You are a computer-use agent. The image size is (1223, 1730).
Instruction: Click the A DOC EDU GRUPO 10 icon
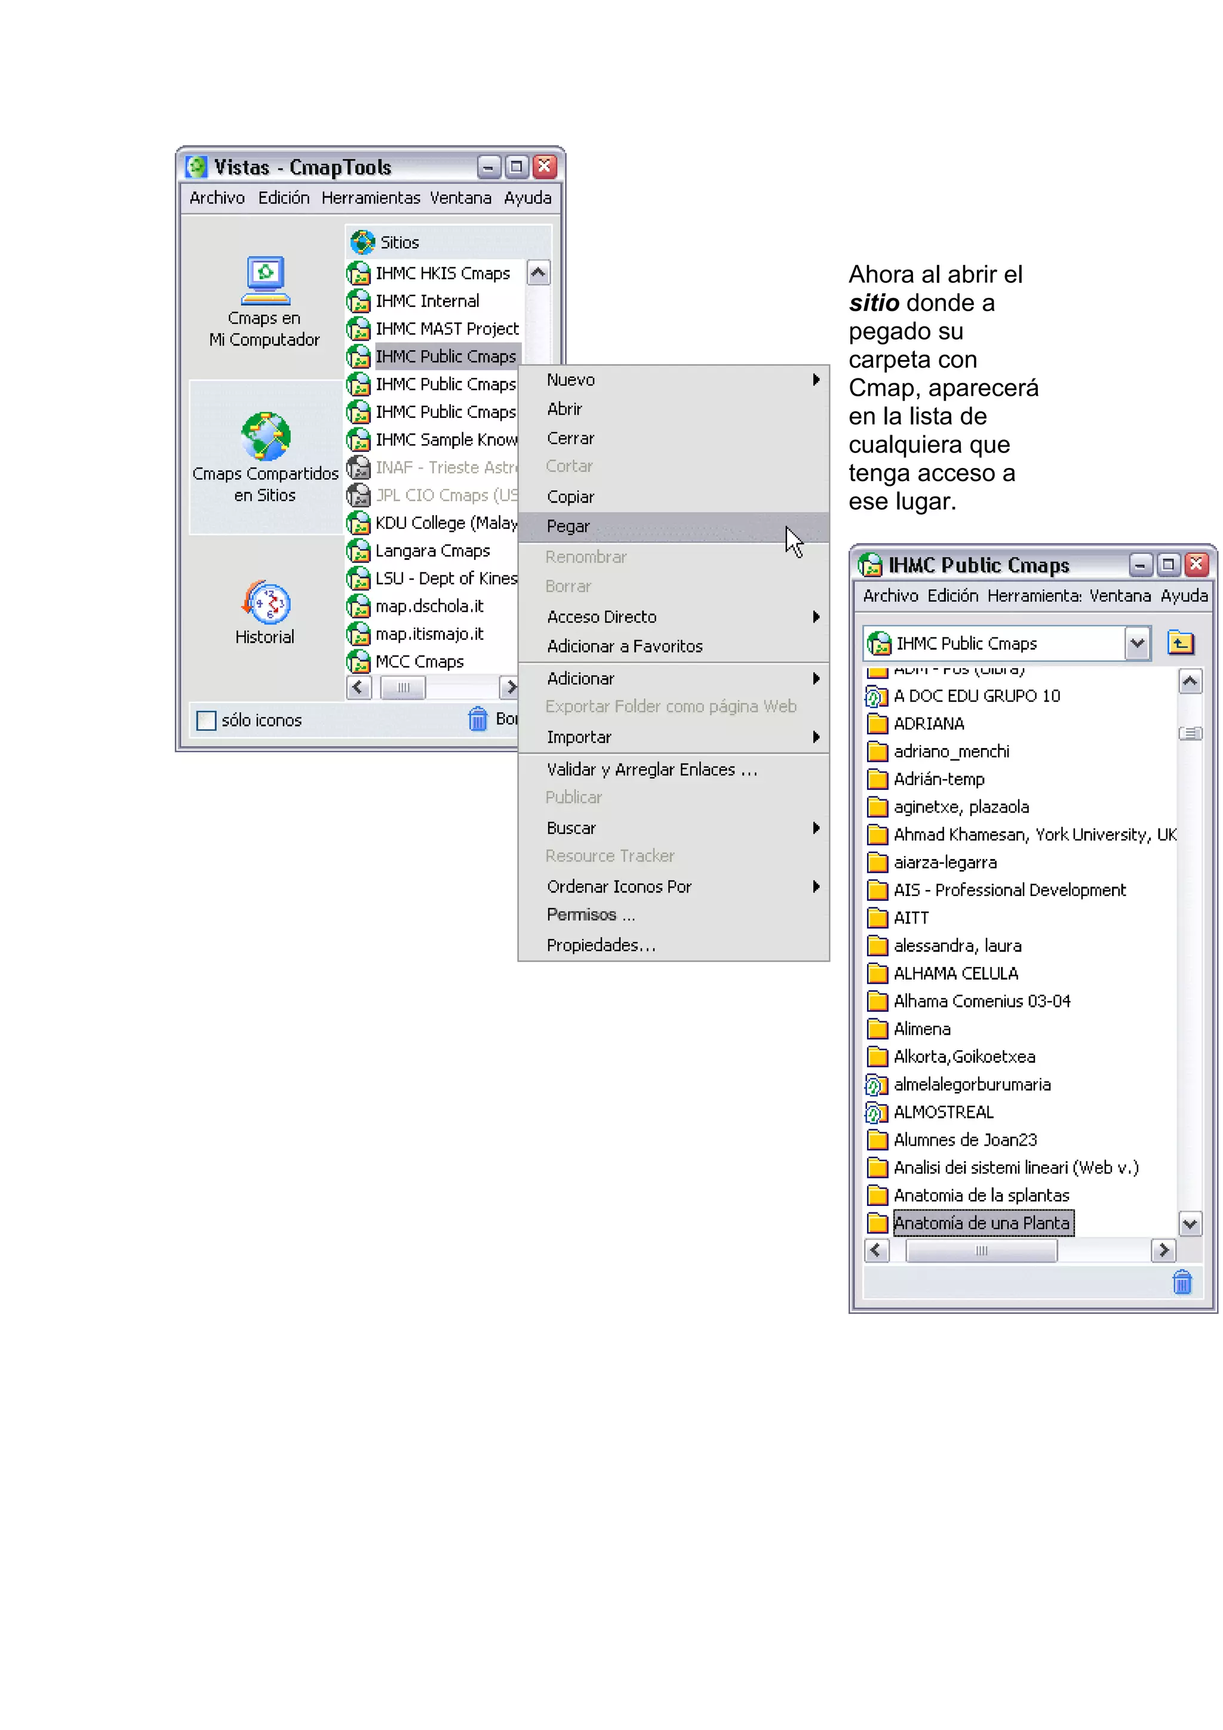point(877,696)
